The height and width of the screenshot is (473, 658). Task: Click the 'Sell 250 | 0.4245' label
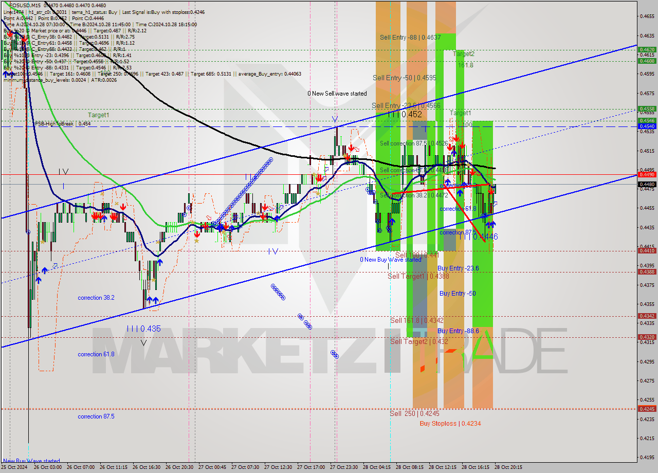(414, 413)
